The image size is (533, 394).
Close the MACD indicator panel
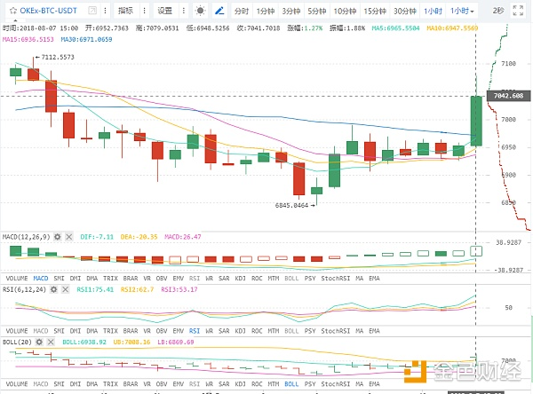coord(69,237)
